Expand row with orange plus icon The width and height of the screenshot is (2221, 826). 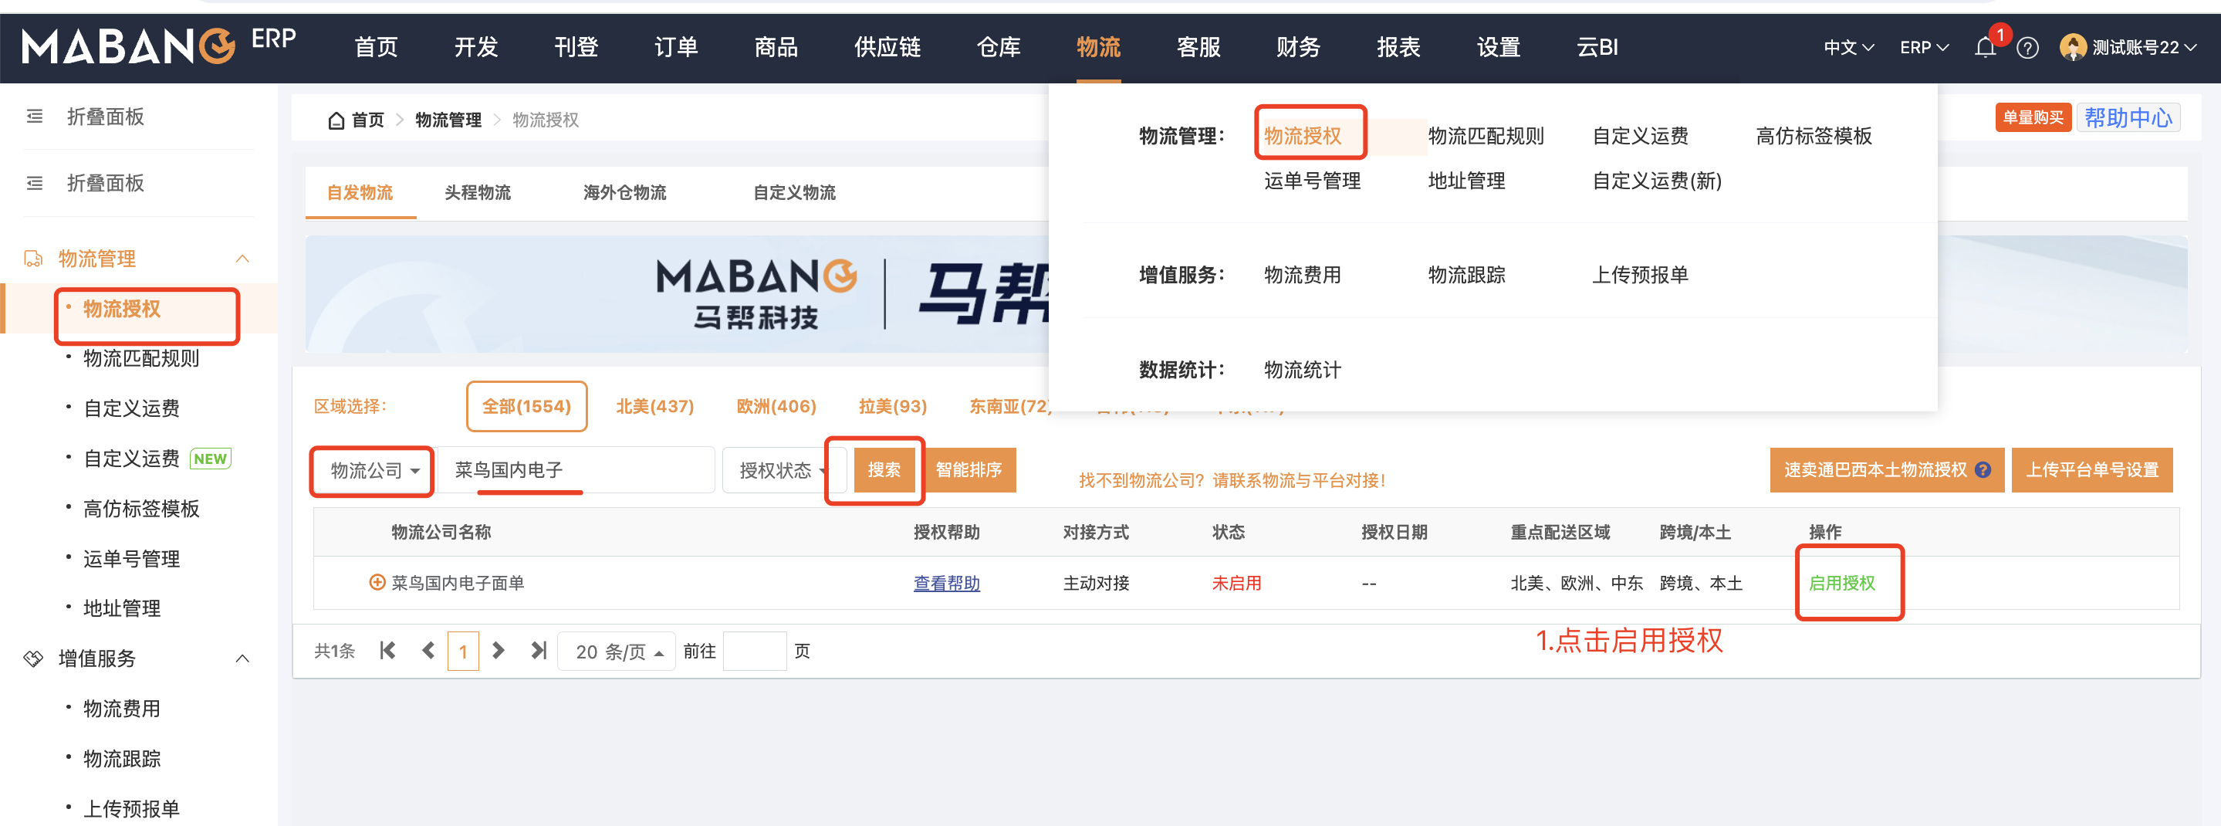tap(376, 583)
